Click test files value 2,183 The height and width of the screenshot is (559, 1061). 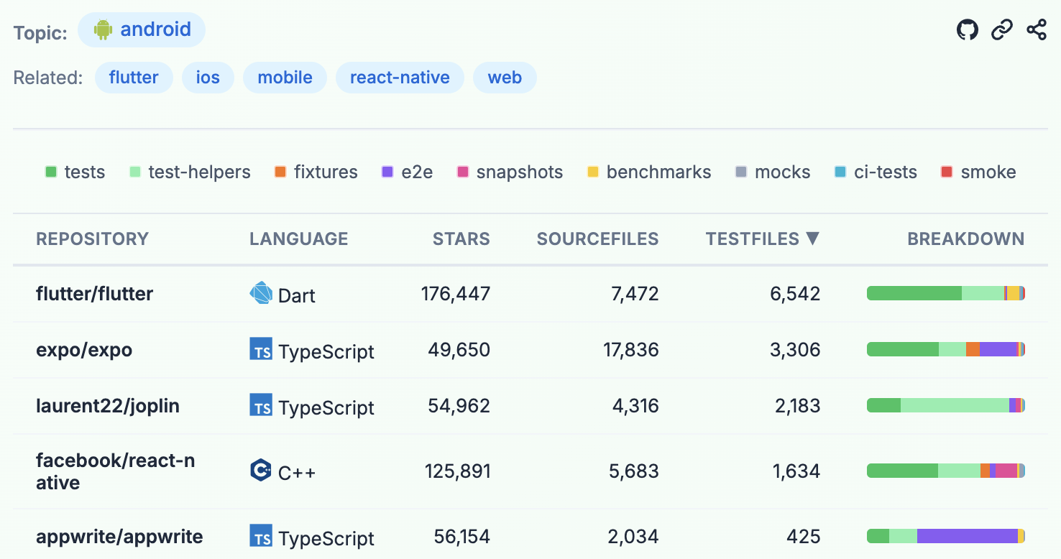tap(797, 406)
